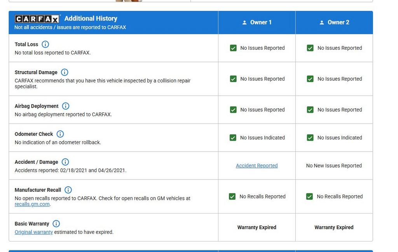The height and width of the screenshot is (252, 398).
Task: Click Owner 1 Odometer Check green checkmark
Action: pos(233,138)
